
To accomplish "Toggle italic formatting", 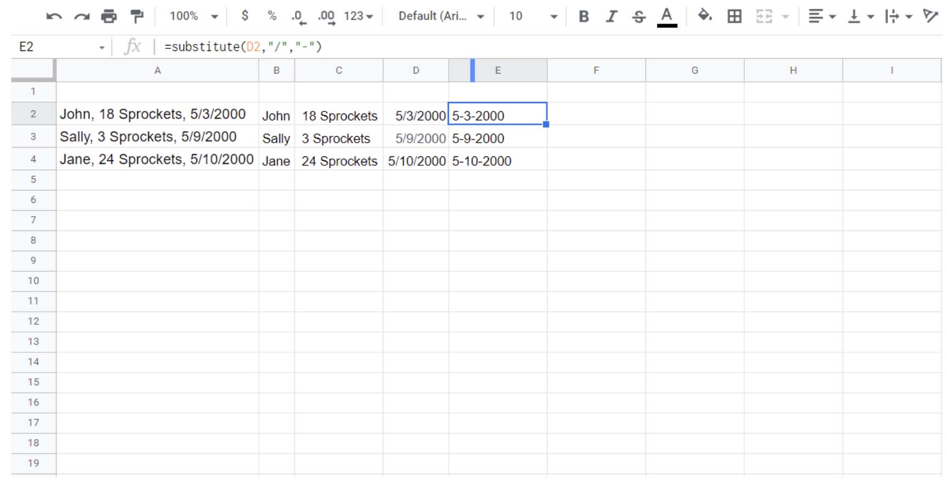I will pos(611,16).
